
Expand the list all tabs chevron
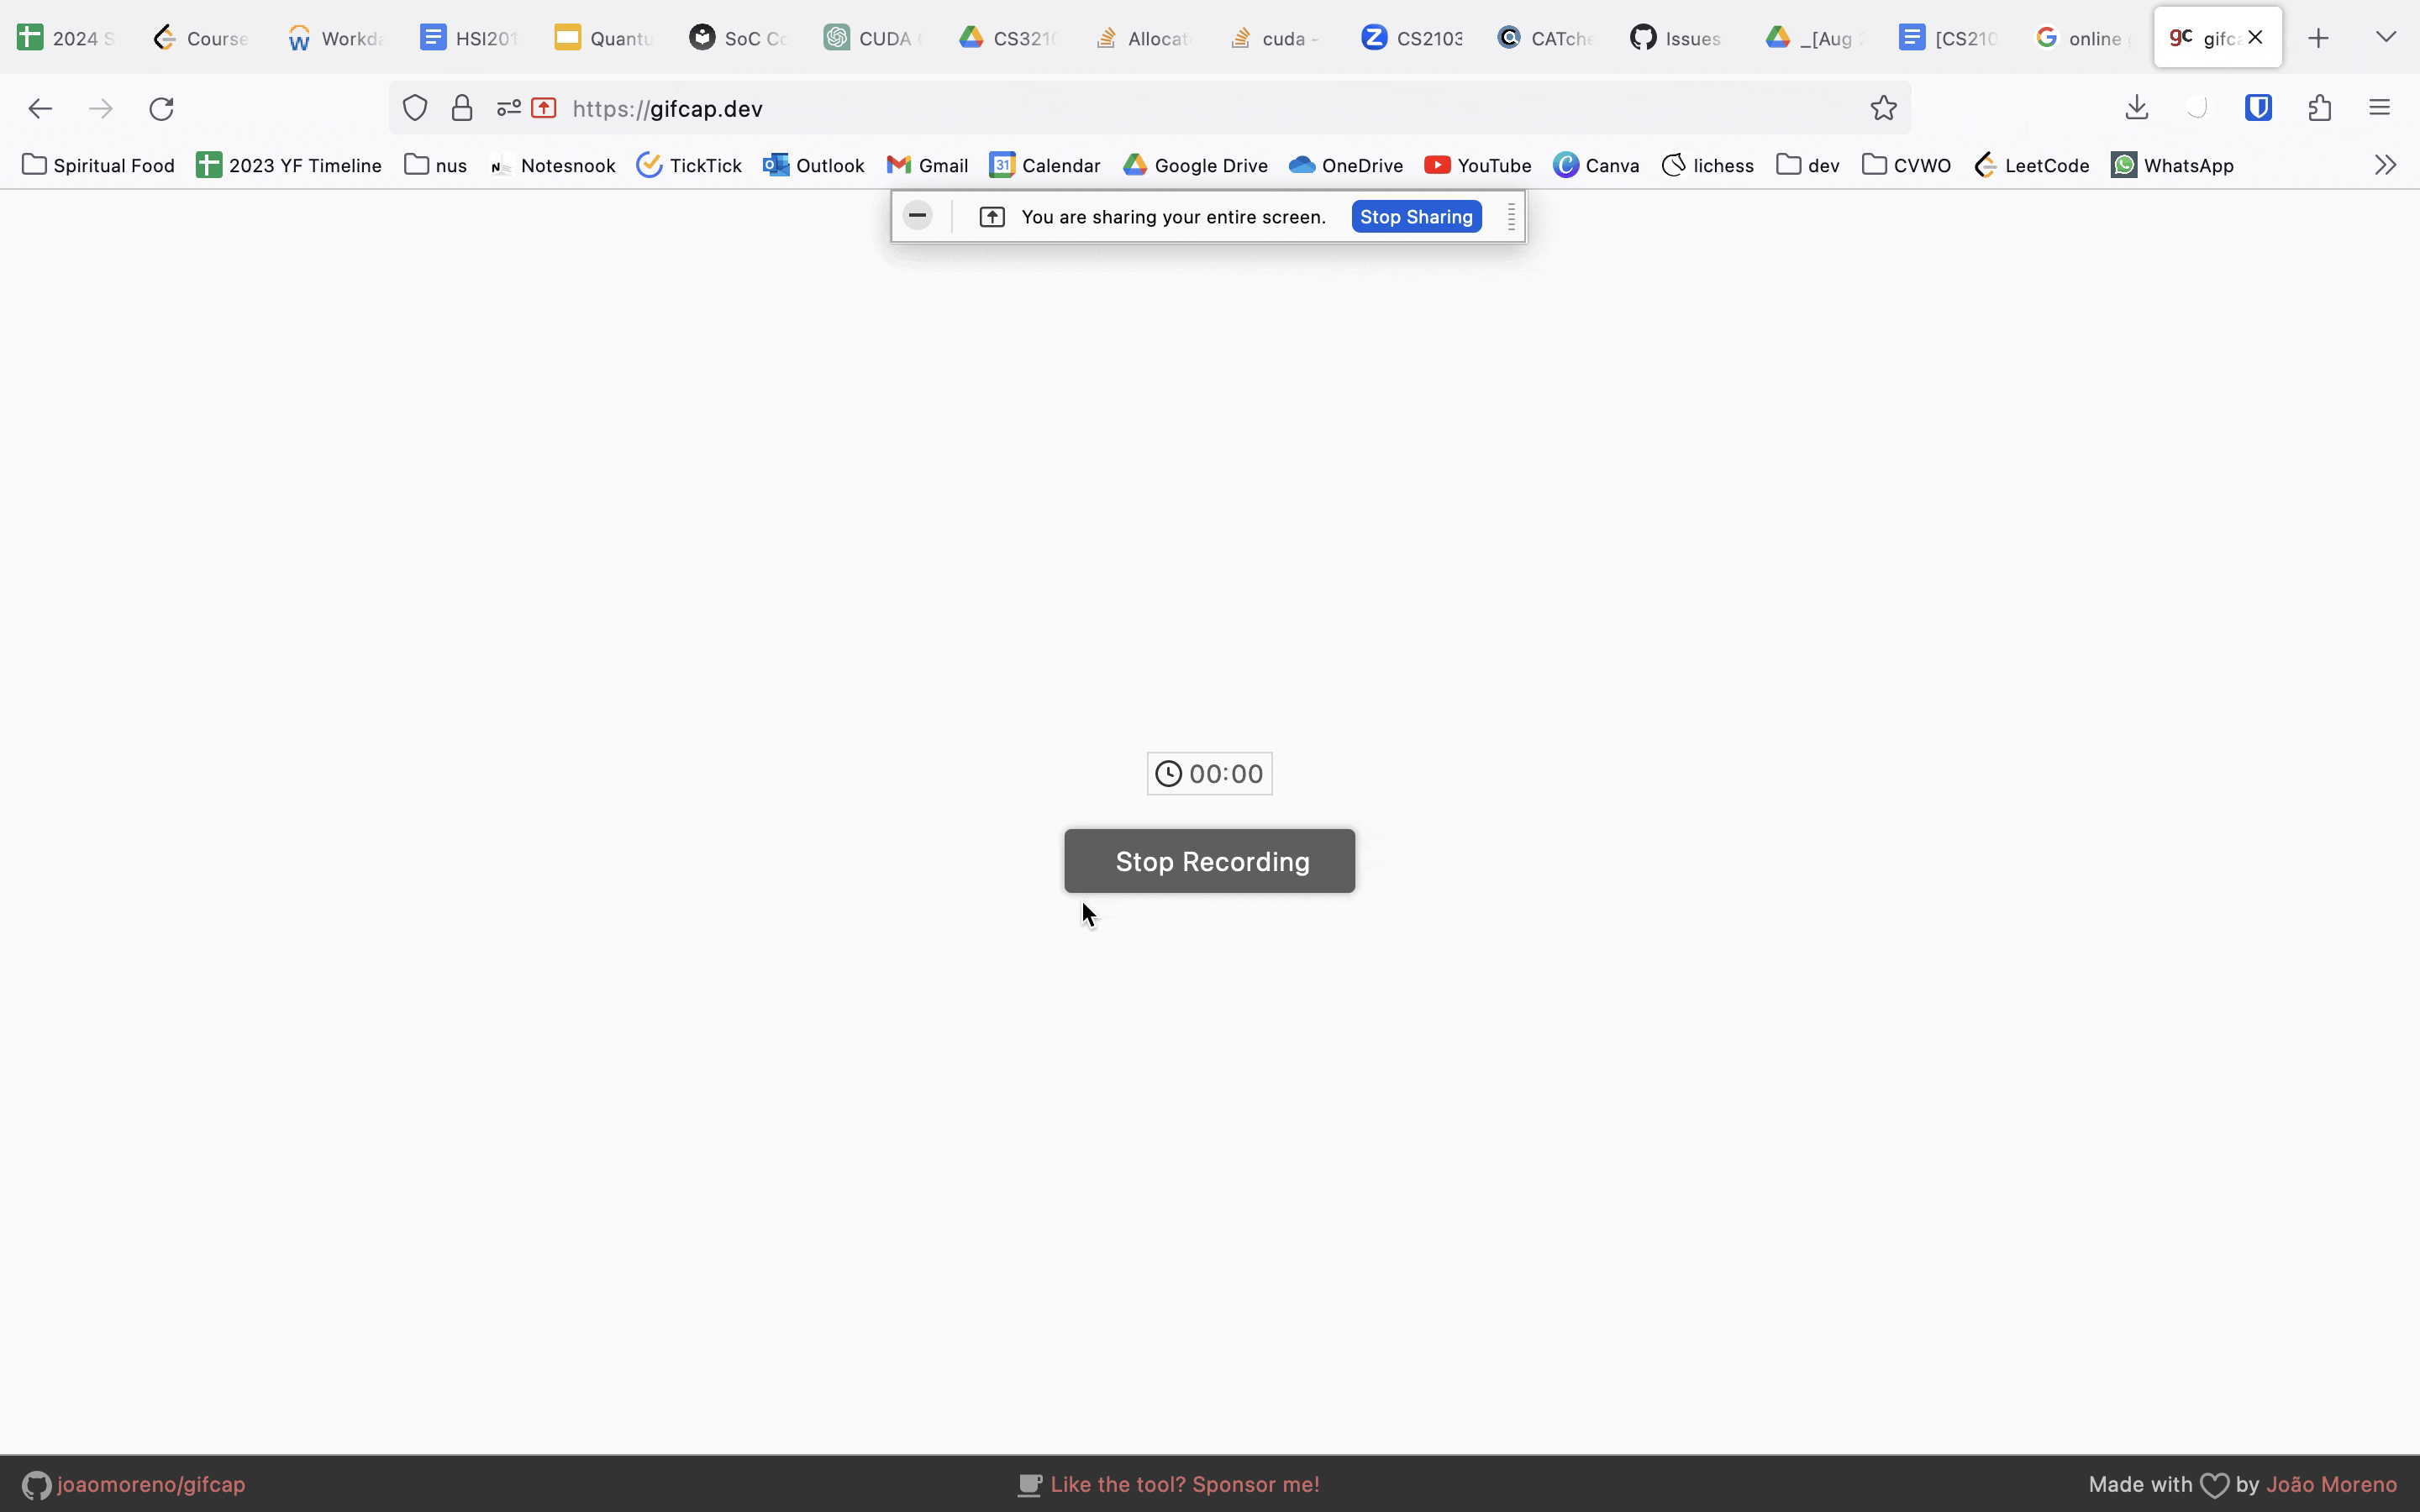pyautogui.click(x=2386, y=38)
